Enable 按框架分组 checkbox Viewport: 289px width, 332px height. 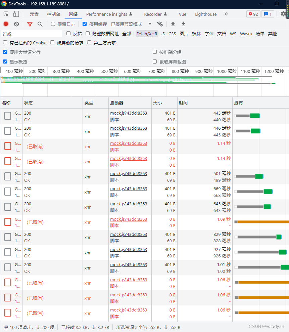(155, 52)
